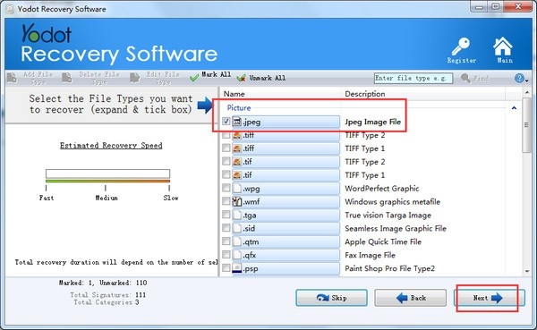Tick the .wpg WordPerfect Graphic checkbox
The image size is (537, 330).
point(226,188)
